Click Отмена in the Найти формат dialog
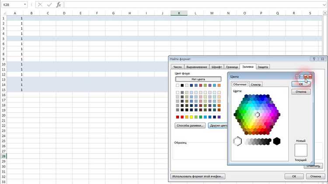 [315, 176]
